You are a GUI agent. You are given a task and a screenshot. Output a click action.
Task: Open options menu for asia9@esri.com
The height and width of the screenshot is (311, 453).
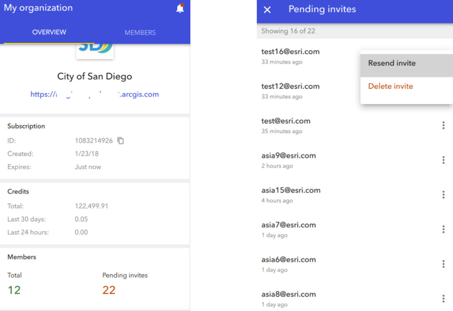443,160
